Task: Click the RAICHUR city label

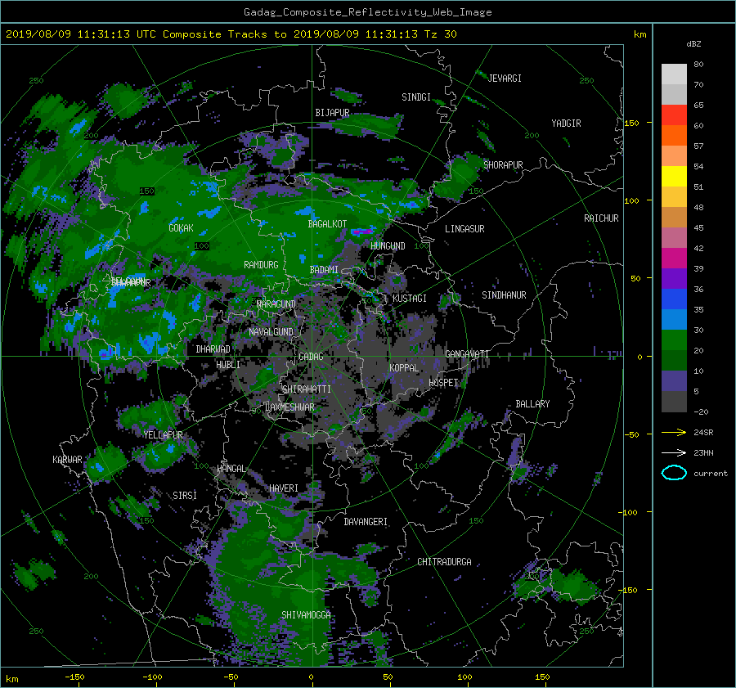Action: pos(601,218)
